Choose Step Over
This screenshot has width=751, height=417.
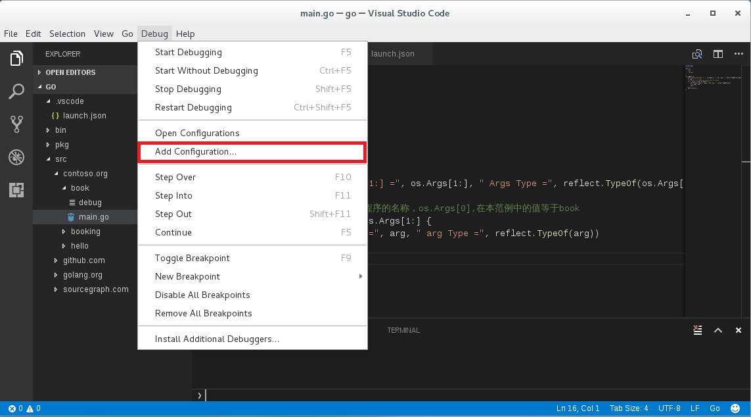tap(252, 178)
